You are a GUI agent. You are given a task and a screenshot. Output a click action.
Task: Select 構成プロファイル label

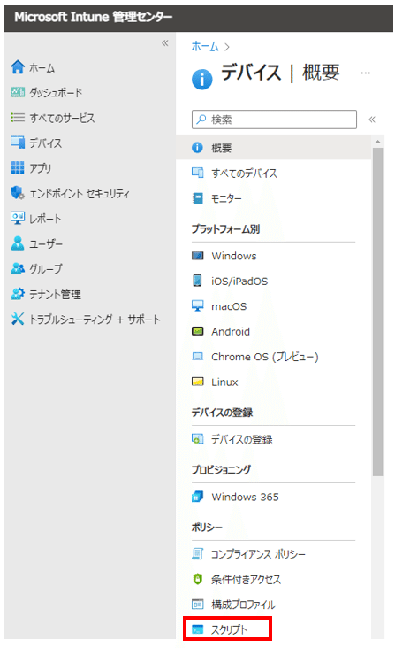coord(243,605)
